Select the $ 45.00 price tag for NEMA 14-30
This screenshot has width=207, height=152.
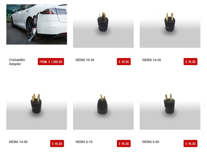(190, 62)
